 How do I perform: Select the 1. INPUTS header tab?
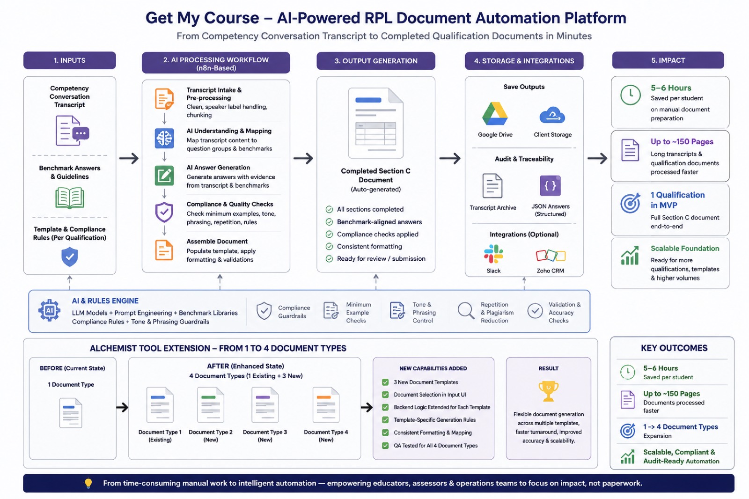point(70,60)
